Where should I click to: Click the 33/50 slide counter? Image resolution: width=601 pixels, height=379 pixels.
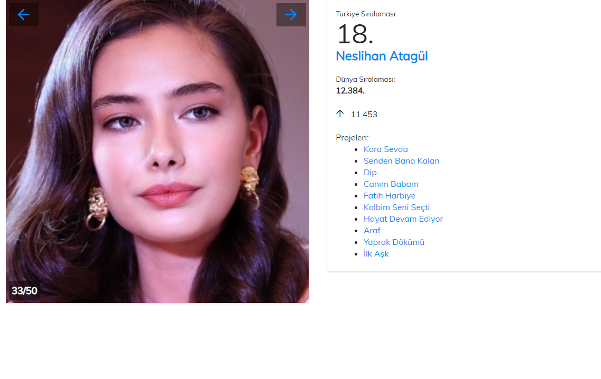(x=24, y=291)
